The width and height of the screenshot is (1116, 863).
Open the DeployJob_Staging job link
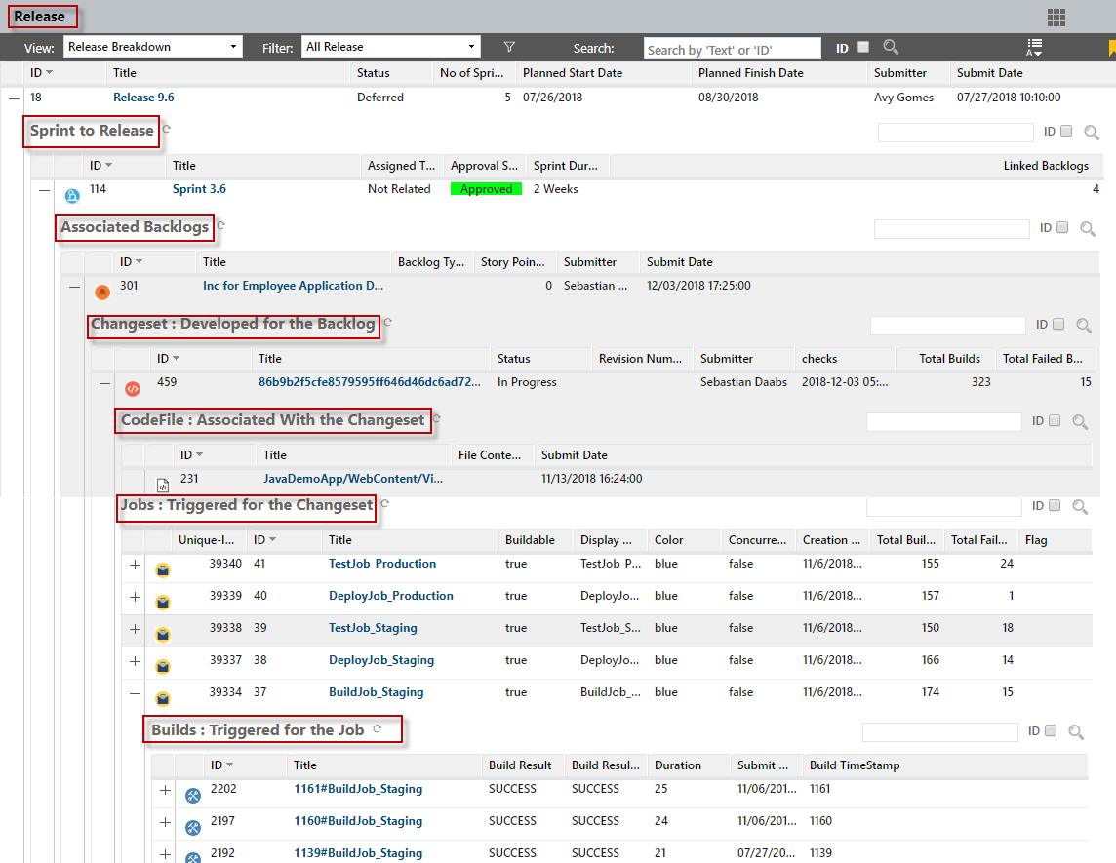381,660
